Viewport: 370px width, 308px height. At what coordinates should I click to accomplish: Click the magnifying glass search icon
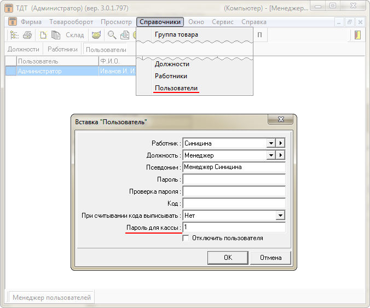point(112,35)
